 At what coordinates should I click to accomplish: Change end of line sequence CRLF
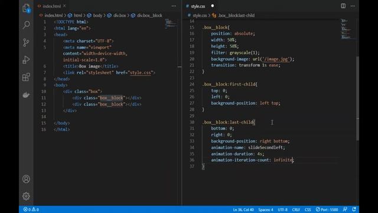296,209
